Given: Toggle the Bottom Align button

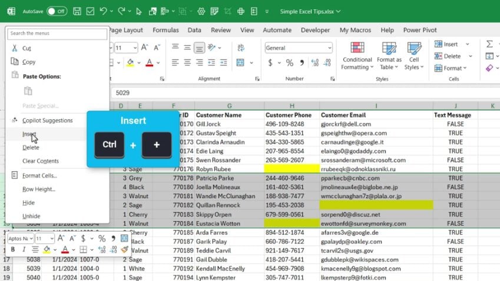Looking at the screenshot, I should pos(199,48).
